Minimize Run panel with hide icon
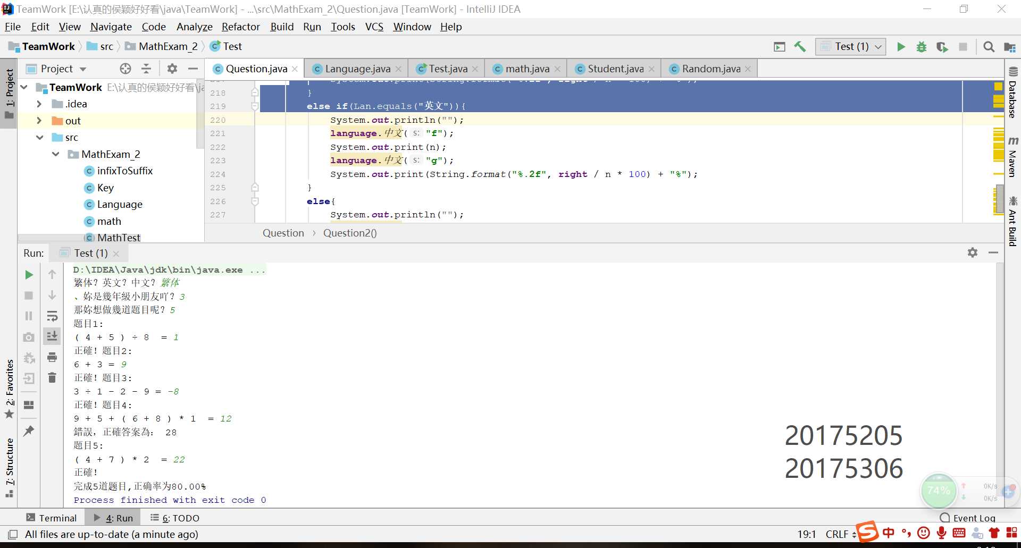 [x=993, y=253]
